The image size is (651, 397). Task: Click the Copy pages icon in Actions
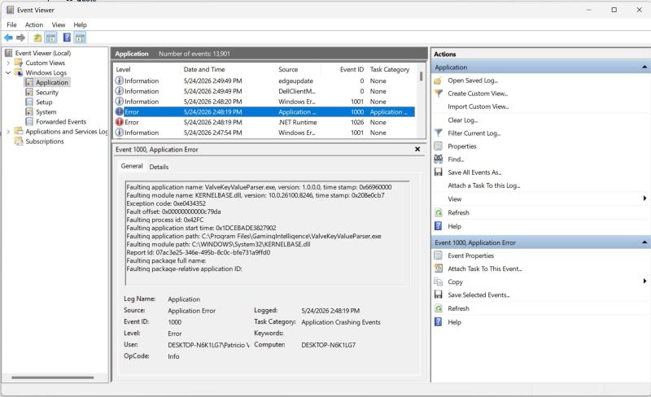coord(438,281)
